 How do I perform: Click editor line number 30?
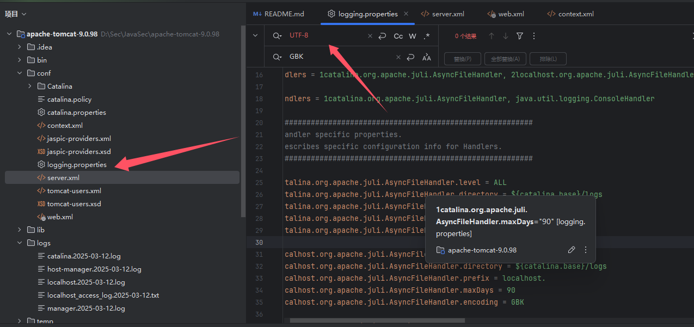pos(259,242)
